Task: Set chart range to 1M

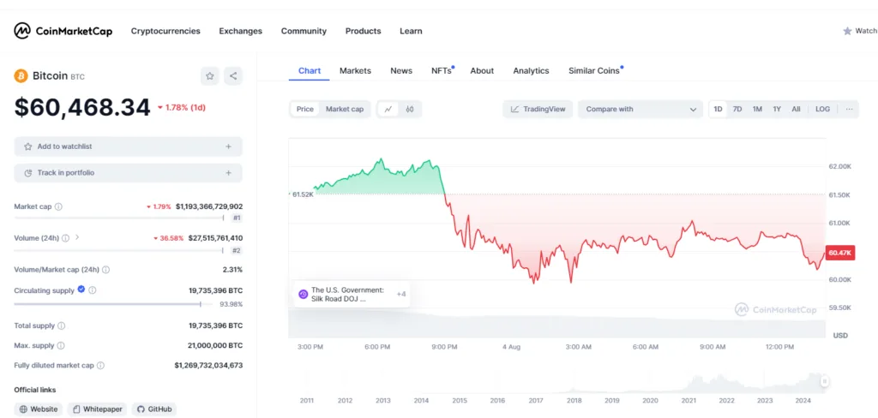Action: [x=757, y=109]
